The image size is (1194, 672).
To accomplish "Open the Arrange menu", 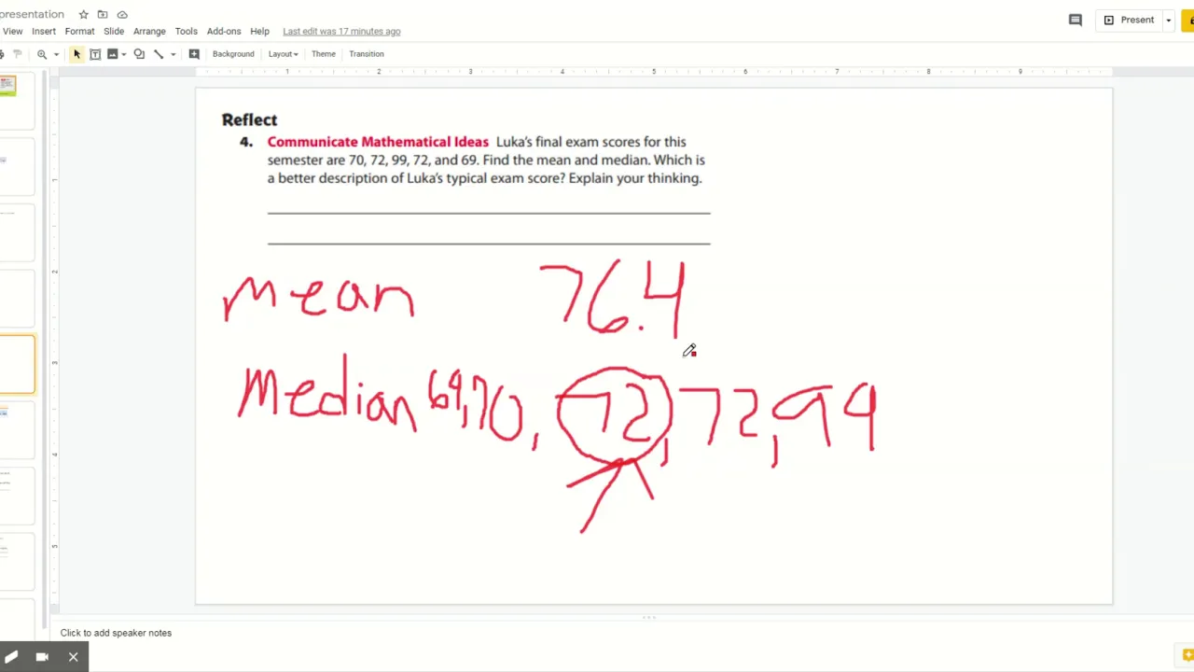I will click(149, 31).
